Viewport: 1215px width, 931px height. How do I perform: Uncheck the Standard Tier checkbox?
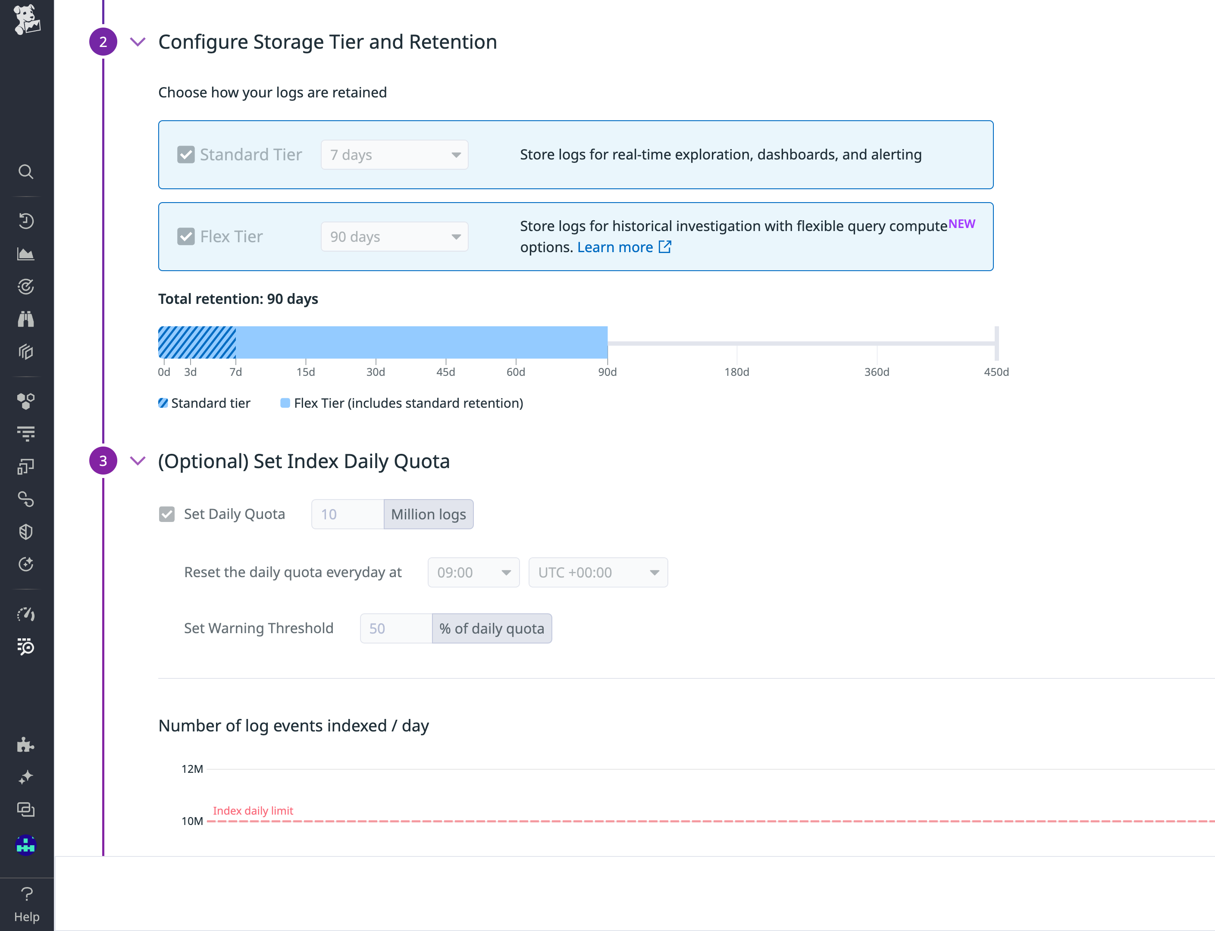pos(186,155)
